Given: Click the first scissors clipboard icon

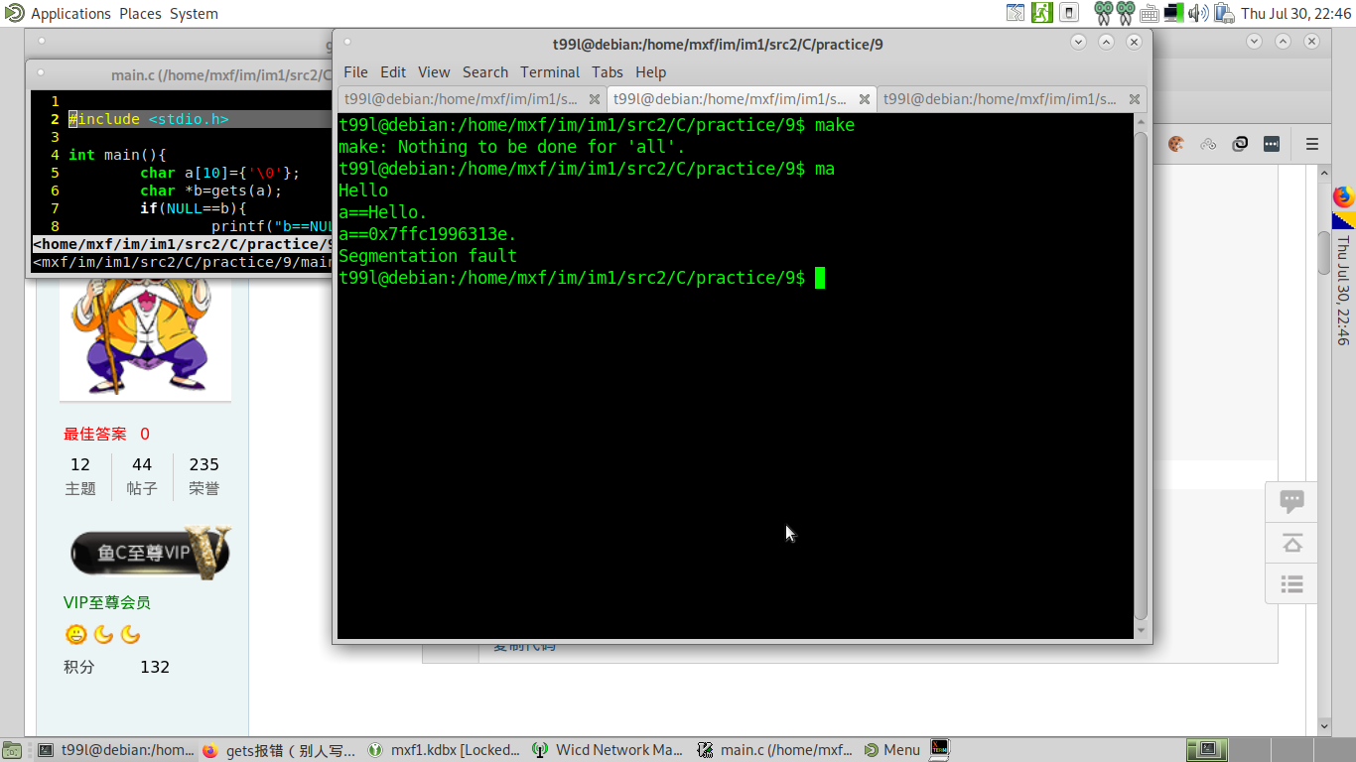Looking at the screenshot, I should click(1104, 13).
